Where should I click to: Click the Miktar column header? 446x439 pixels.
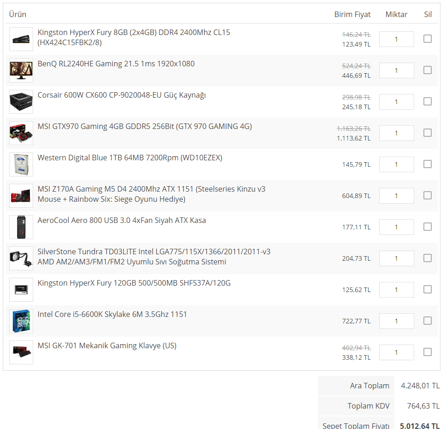(396, 14)
